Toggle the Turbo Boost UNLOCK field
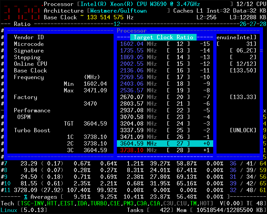This screenshot has height=214, width=267. [243, 130]
